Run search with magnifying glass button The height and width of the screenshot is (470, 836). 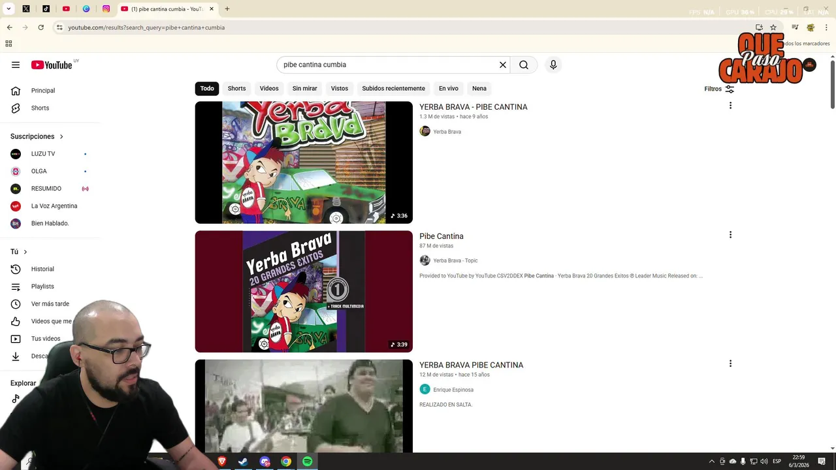pos(524,65)
